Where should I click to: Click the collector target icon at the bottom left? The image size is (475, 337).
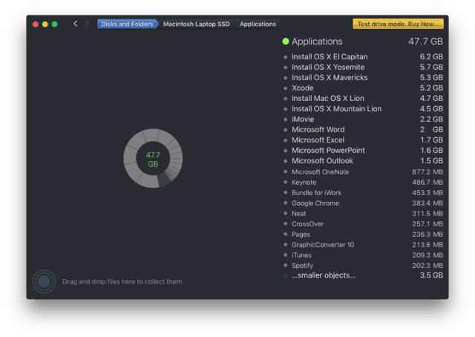click(44, 281)
